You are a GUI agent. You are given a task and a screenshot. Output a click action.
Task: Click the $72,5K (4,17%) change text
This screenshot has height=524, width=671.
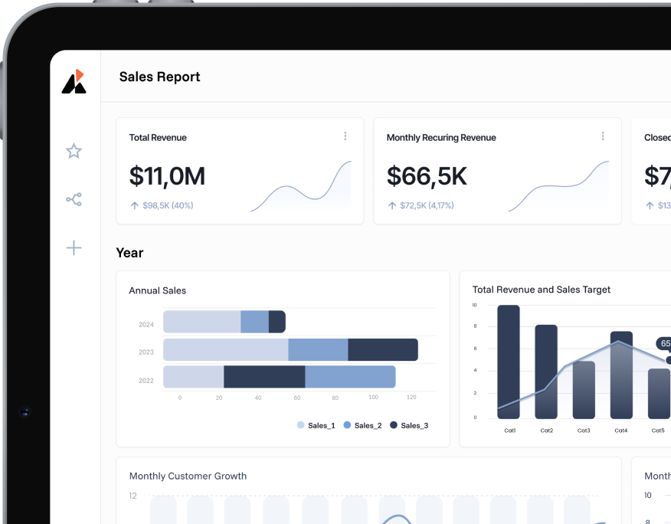coord(427,205)
